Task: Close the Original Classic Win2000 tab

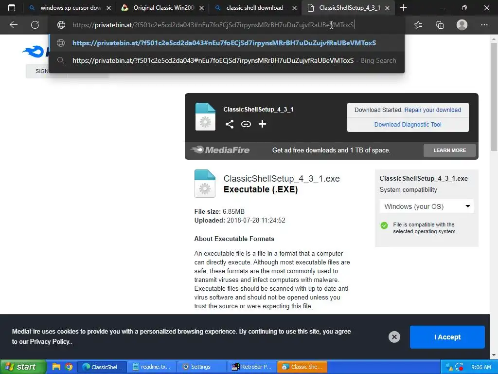Action: coord(201,8)
